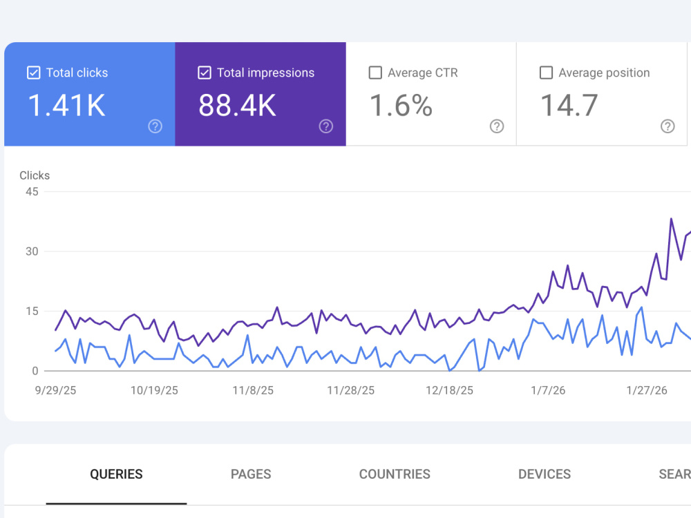The image size is (691, 518).
Task: Switch to the COUNTRIES tab
Action: tap(395, 474)
